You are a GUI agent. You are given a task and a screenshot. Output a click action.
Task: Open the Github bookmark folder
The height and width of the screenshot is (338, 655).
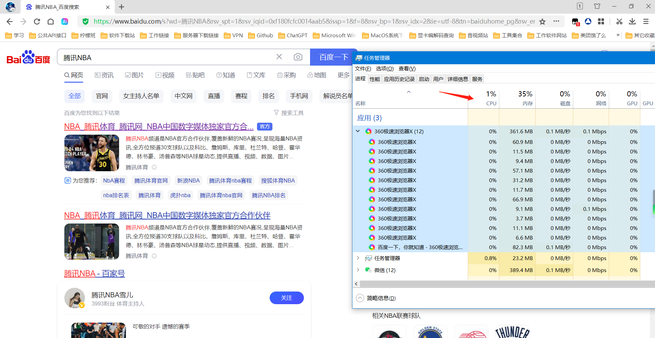pyautogui.click(x=260, y=35)
